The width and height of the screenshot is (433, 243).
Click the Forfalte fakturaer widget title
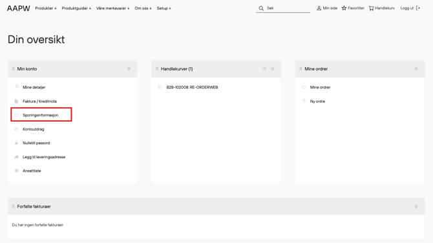pos(34,206)
